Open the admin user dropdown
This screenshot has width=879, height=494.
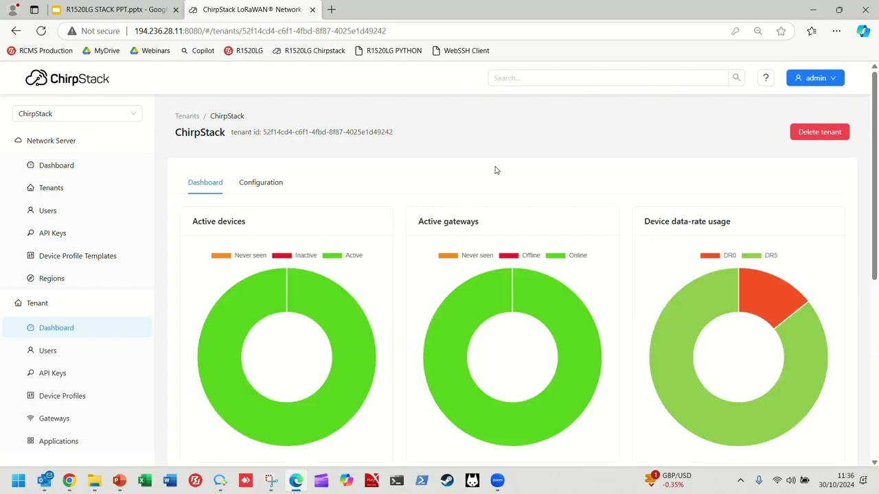pyautogui.click(x=815, y=78)
